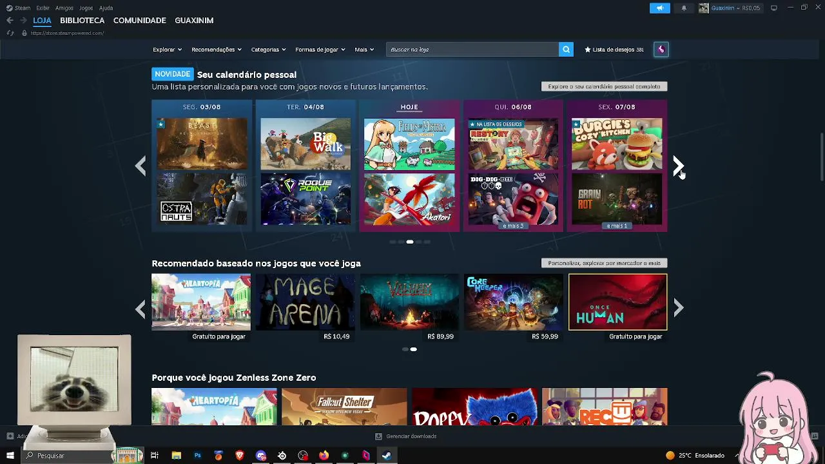Open the Windows Start menu
Image resolution: width=825 pixels, height=464 pixels.
[10, 456]
